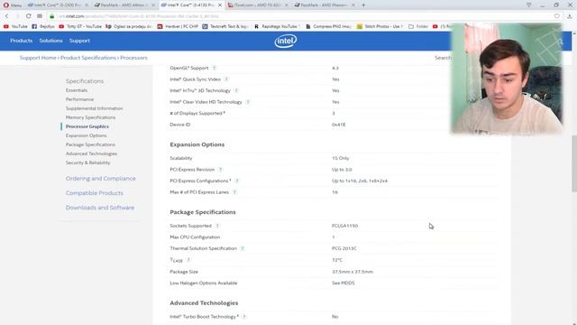Open the Rapidtags YouTube bookmark

pos(277,26)
